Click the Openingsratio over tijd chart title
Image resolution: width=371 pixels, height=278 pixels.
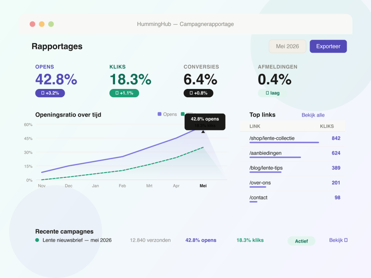[68, 115]
